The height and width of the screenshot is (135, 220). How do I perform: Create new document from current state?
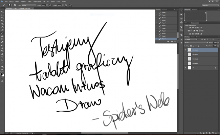(168, 42)
